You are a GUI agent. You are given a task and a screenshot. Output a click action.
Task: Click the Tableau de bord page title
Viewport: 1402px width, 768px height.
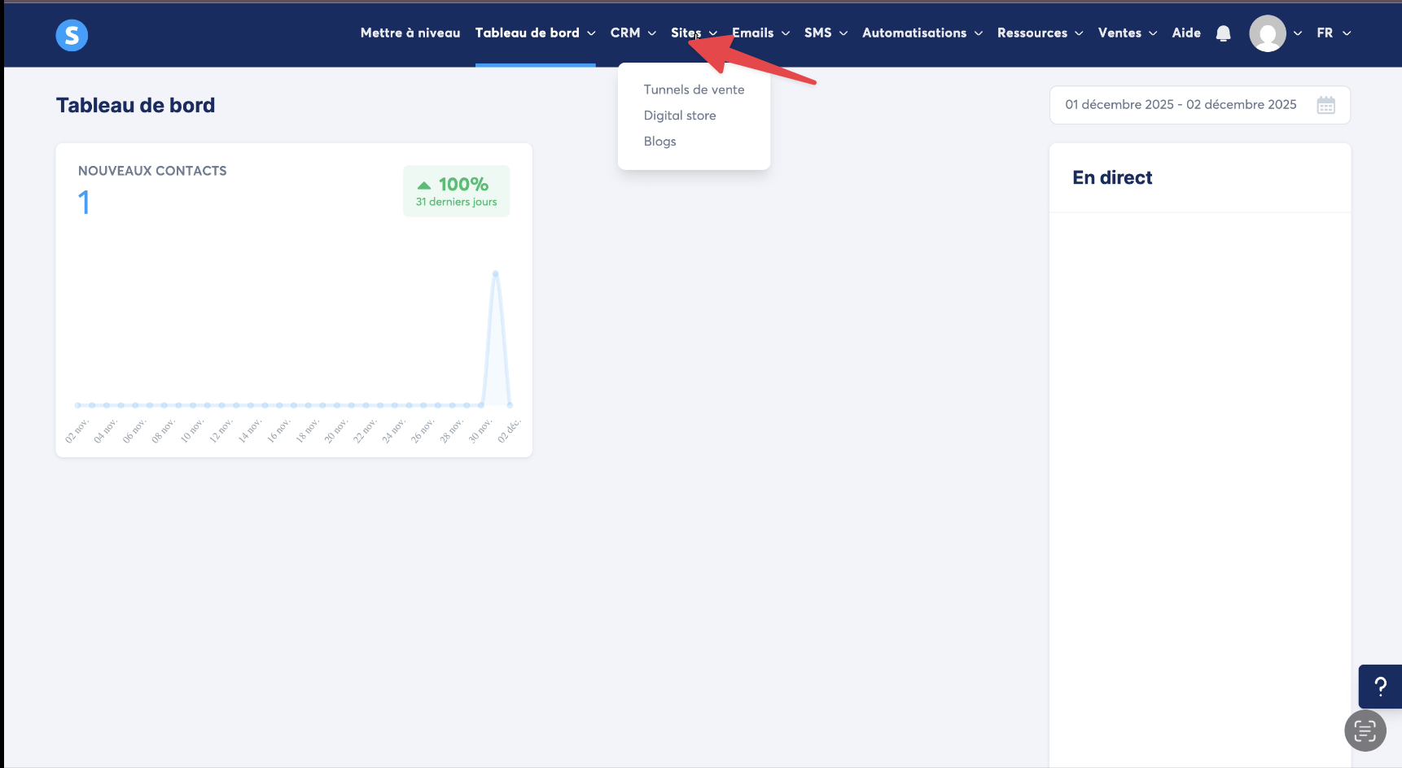tap(136, 106)
